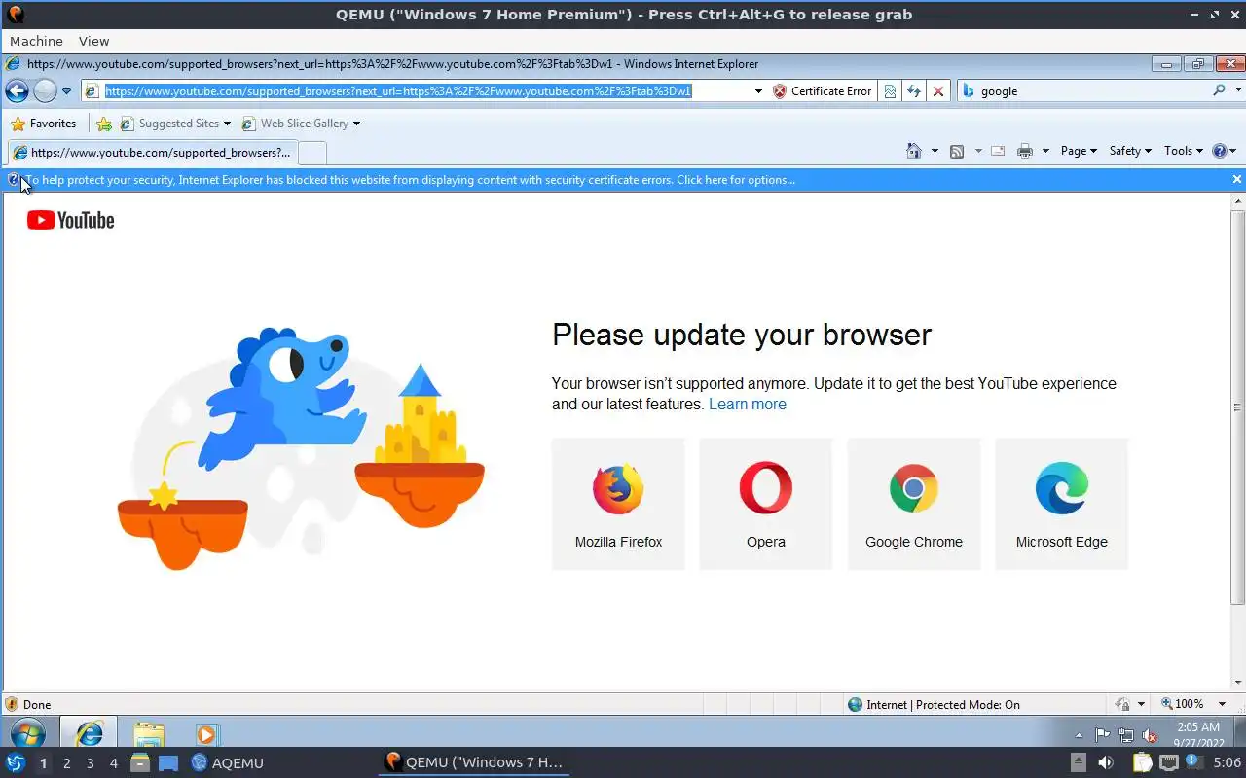Image resolution: width=1246 pixels, height=778 pixels.
Task: Switch to virtual desktop 2
Action: [x=66, y=763]
